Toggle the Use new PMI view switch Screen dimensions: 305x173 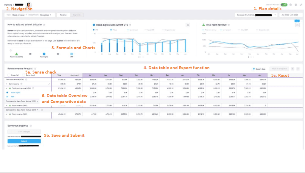[x=284, y=5]
